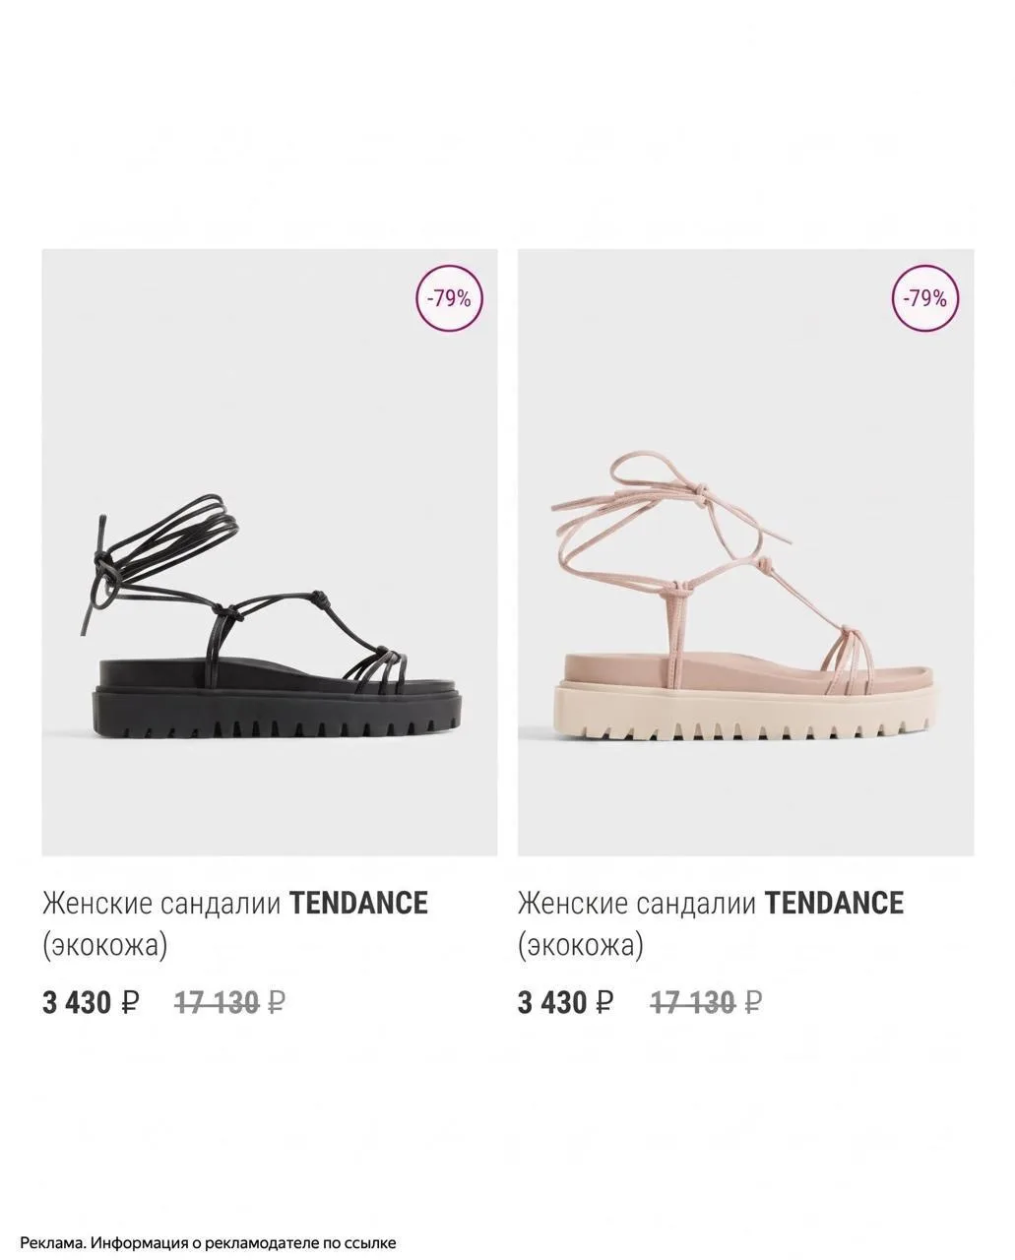Click the -79% badge on the pink sandal
The height and width of the screenshot is (1260, 1015).
925,299
